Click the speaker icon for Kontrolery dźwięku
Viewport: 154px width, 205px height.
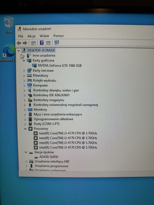click(x=30, y=90)
